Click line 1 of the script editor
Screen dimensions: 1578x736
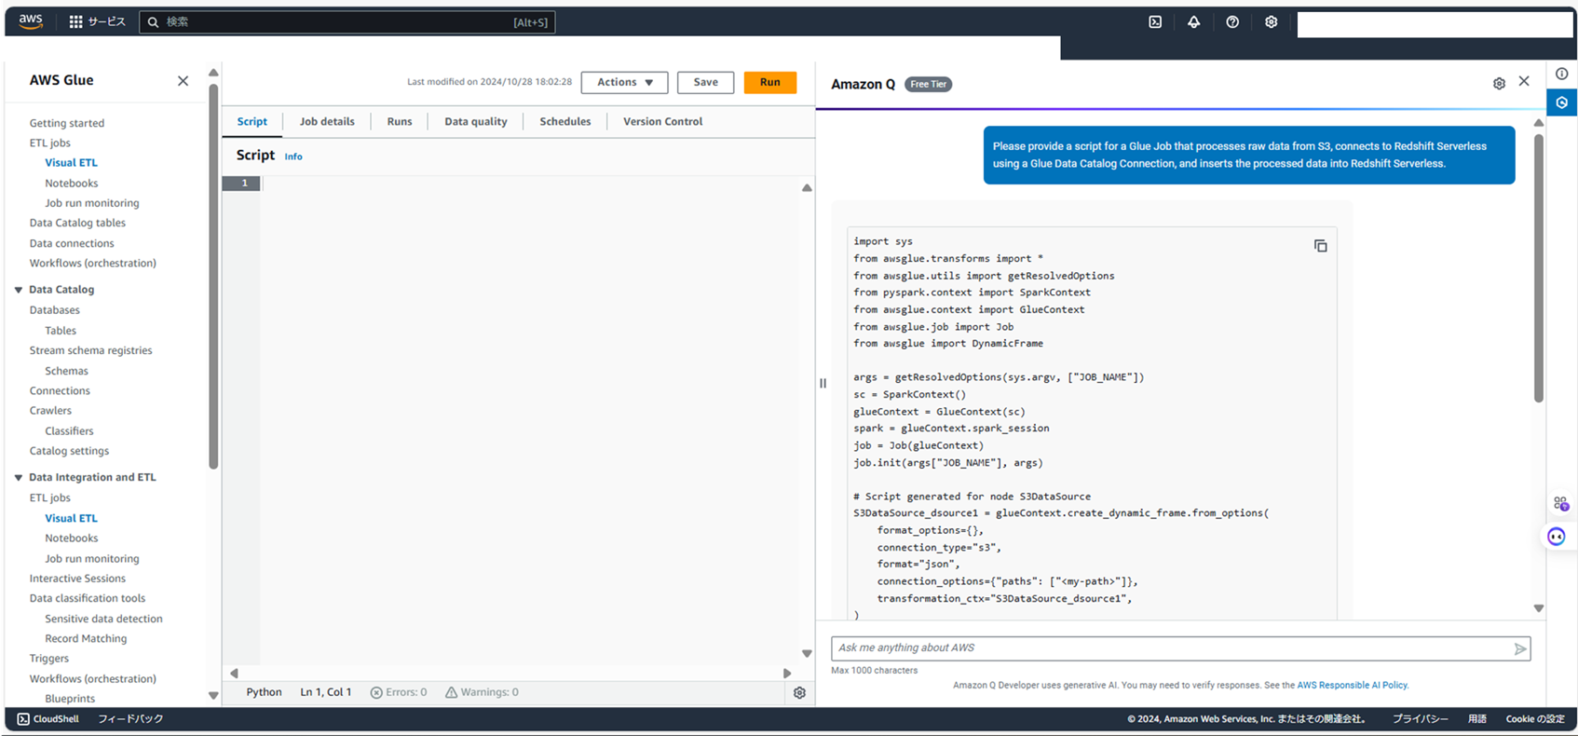click(x=527, y=184)
